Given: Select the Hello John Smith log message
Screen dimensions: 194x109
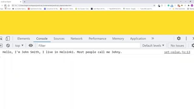Looking at the screenshot, I should click(x=62, y=52).
